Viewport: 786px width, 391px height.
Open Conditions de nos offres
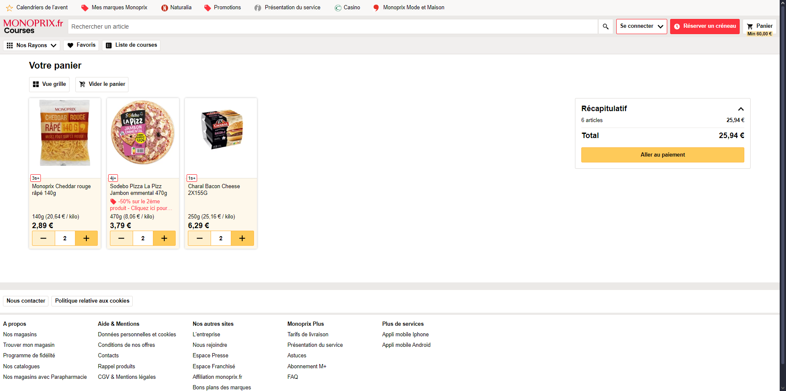126,345
